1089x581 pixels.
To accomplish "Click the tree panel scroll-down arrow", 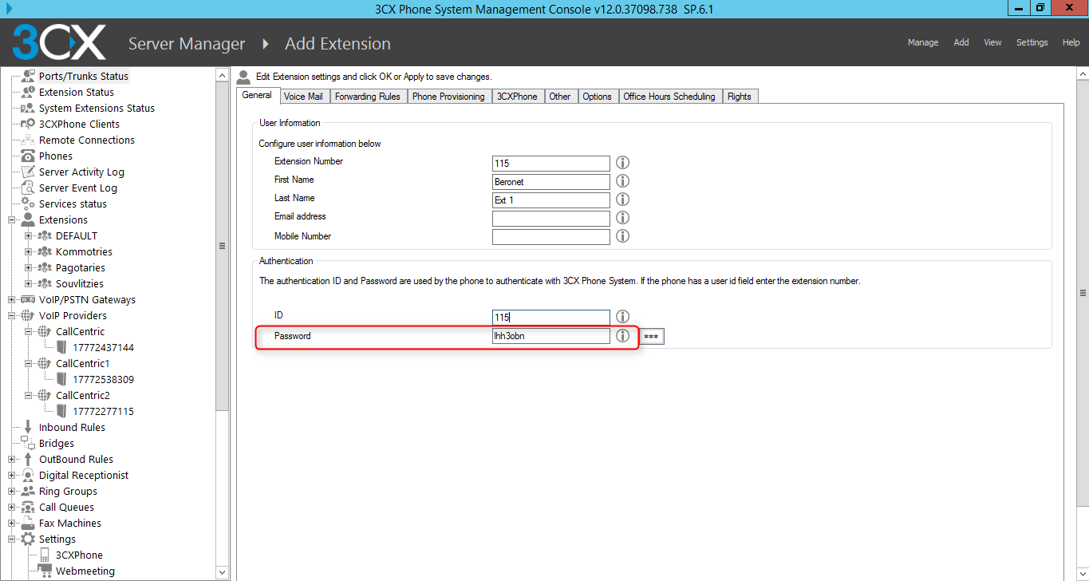I will pyautogui.click(x=223, y=572).
